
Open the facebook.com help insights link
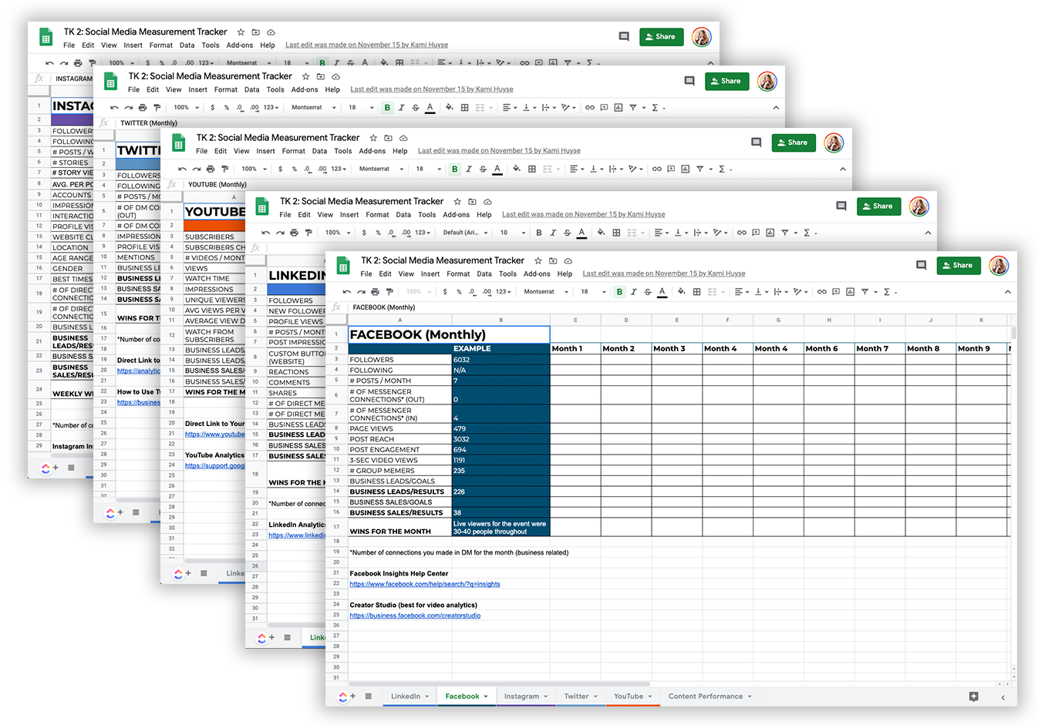[425, 584]
